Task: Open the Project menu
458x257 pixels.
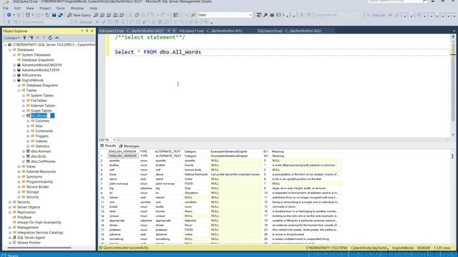Action: (x=45, y=8)
